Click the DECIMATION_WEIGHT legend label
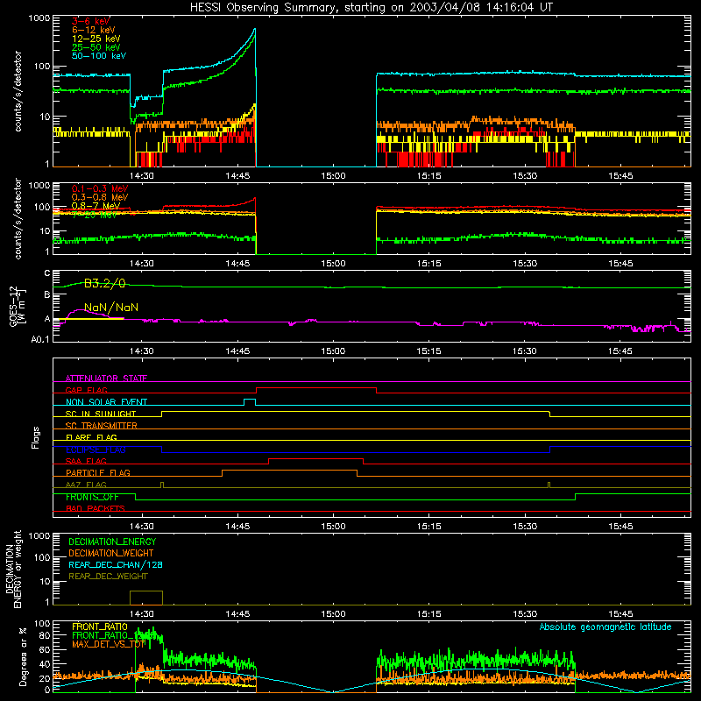The height and width of the screenshot is (701, 701). click(111, 553)
